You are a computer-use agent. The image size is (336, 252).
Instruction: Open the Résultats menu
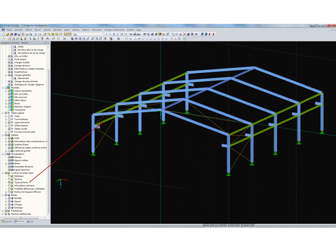point(57,30)
